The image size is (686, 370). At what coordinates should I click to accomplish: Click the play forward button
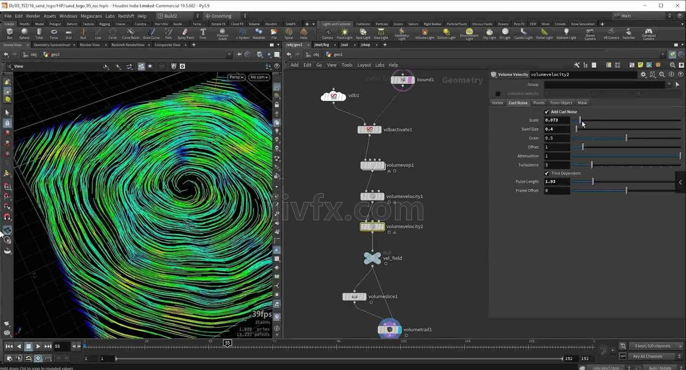(38, 346)
